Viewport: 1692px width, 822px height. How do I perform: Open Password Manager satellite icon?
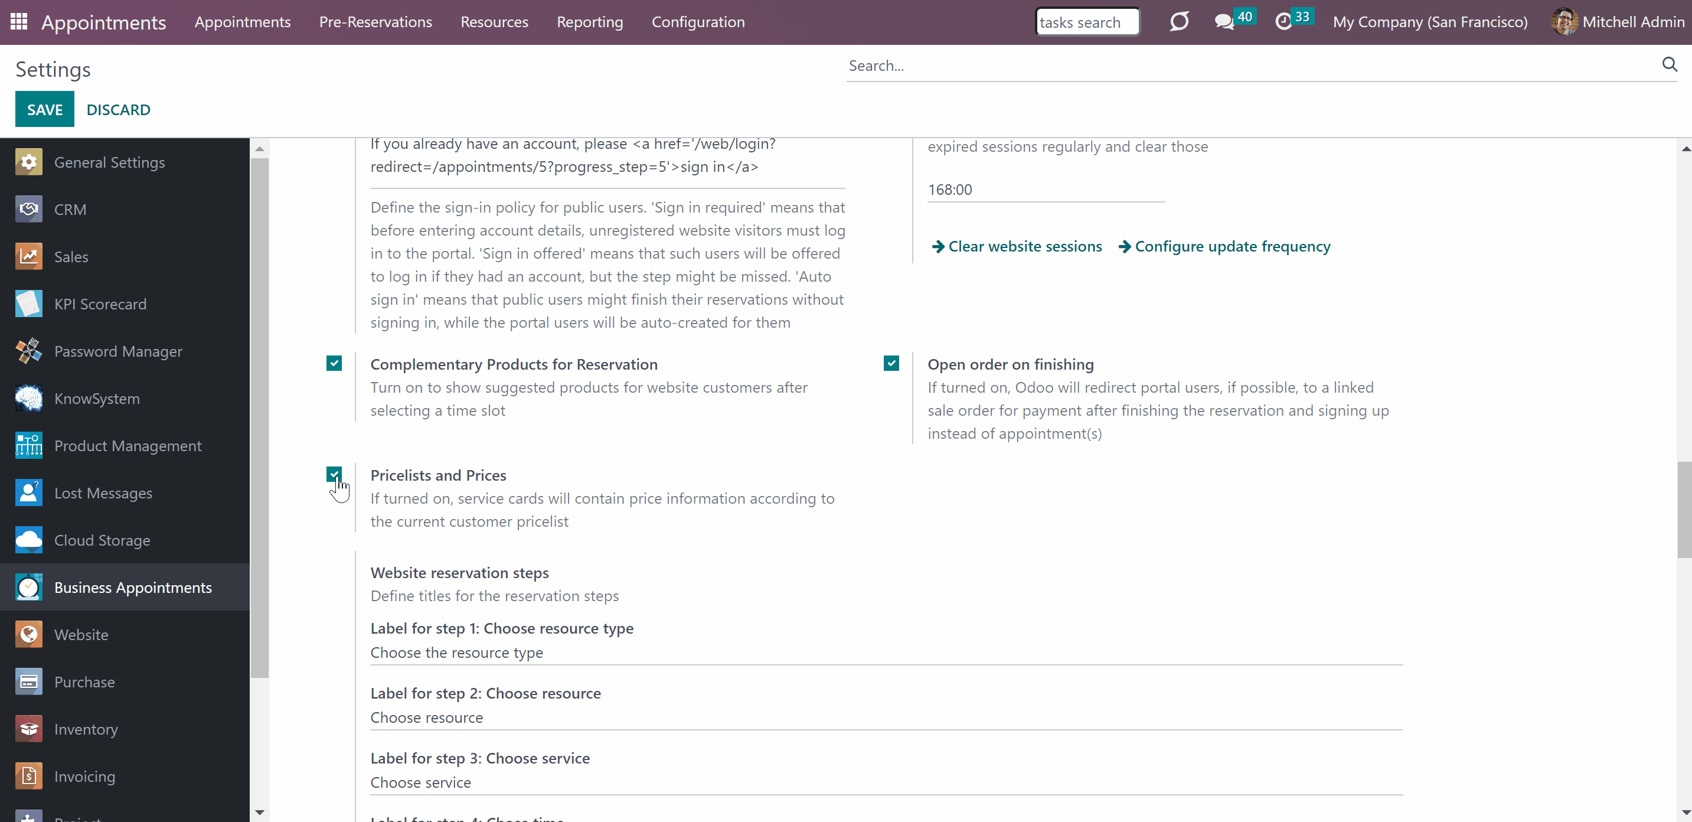point(29,351)
